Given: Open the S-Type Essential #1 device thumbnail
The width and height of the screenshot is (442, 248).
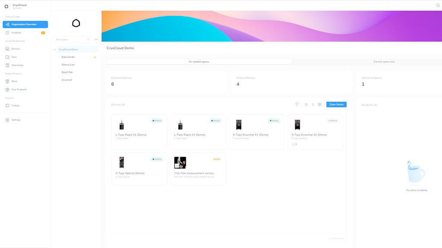Looking at the screenshot, I should coord(239,124).
